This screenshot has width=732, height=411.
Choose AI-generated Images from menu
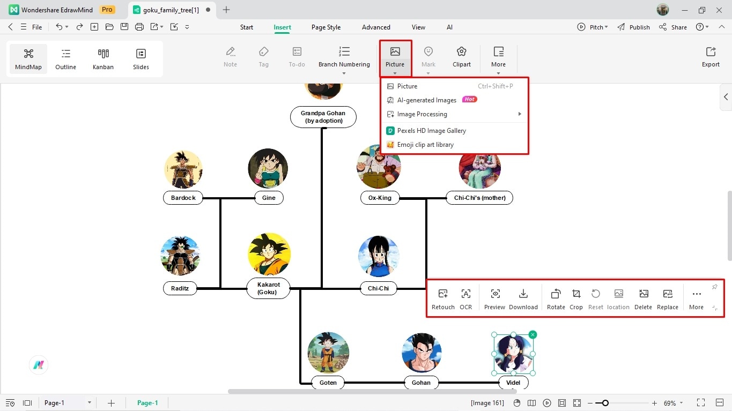tap(455, 100)
